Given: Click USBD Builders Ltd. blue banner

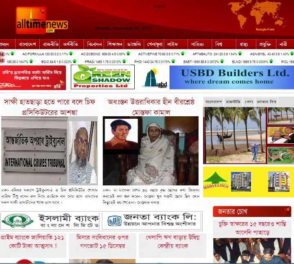Looking at the screenshot, I should [x=232, y=77].
